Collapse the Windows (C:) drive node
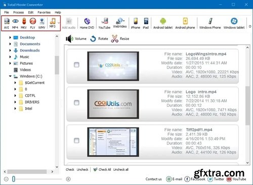The width and height of the screenshot is (253, 185). pyautogui.click(x=10, y=76)
